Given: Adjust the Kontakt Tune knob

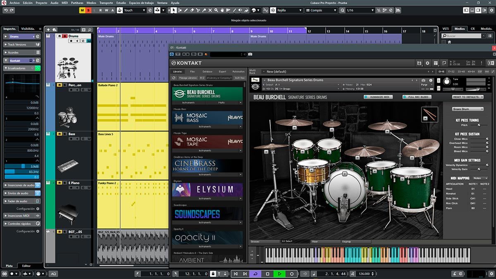Looking at the screenshot, I should pyautogui.click(x=446, y=81).
